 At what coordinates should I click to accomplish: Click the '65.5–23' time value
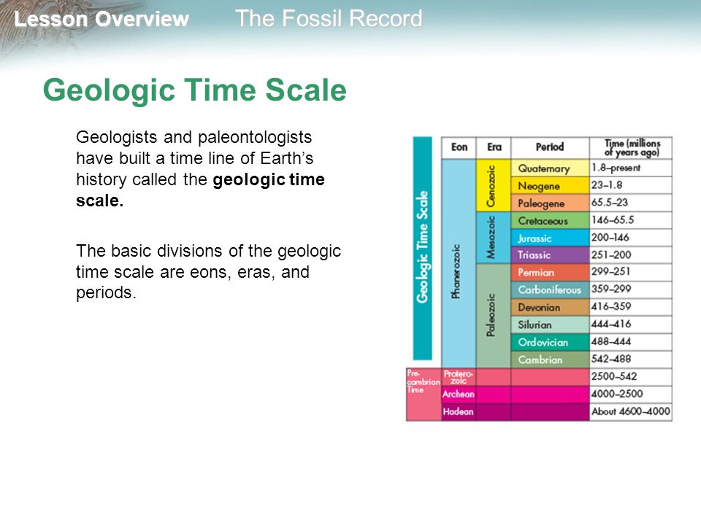(x=610, y=202)
